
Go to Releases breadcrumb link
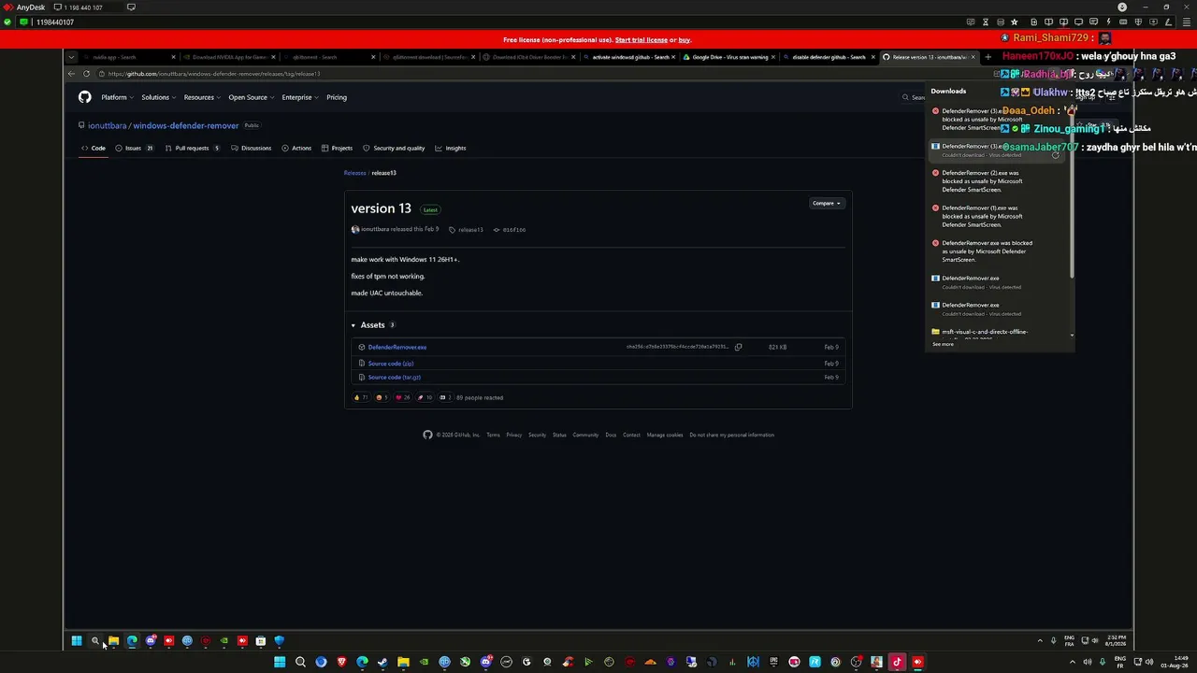pos(354,173)
